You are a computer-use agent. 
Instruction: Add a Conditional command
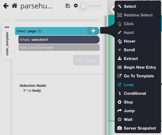pyautogui.click(x=135, y=93)
